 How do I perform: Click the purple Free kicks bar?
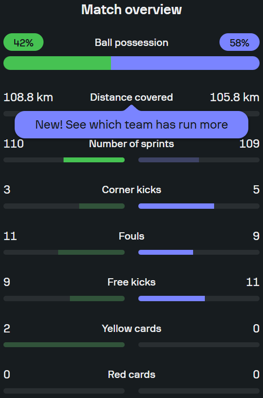[172, 298]
